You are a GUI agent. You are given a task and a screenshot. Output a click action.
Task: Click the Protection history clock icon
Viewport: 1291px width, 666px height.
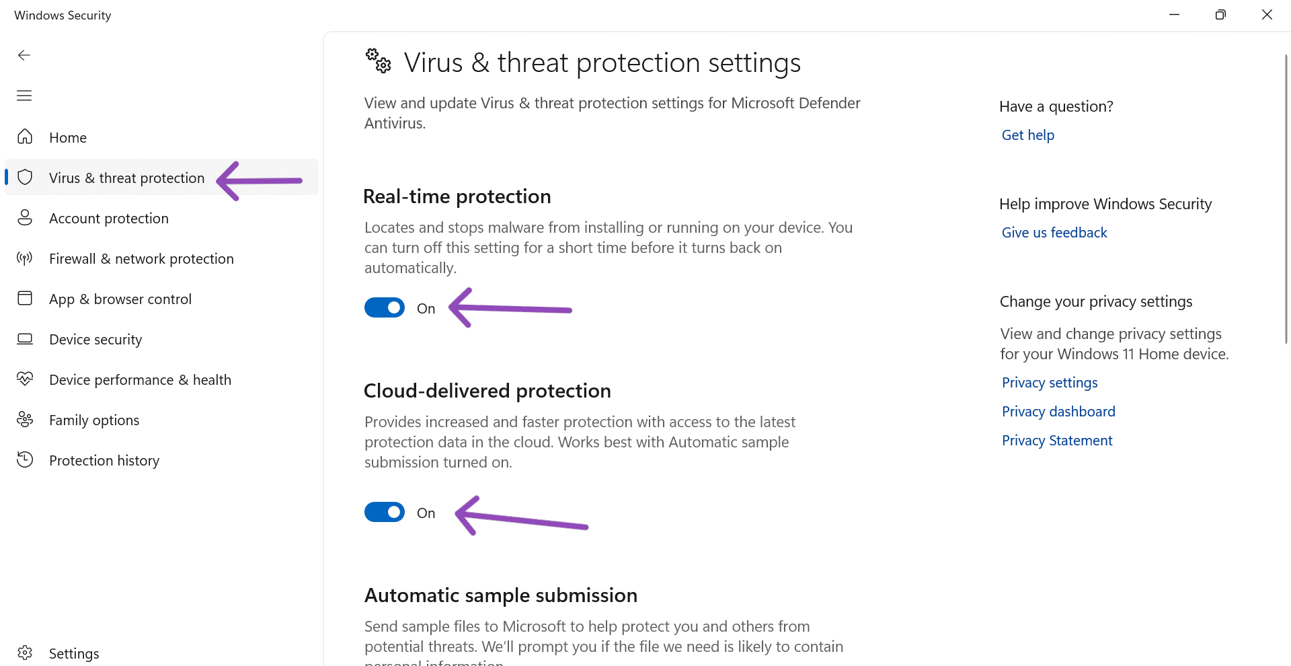click(x=25, y=460)
